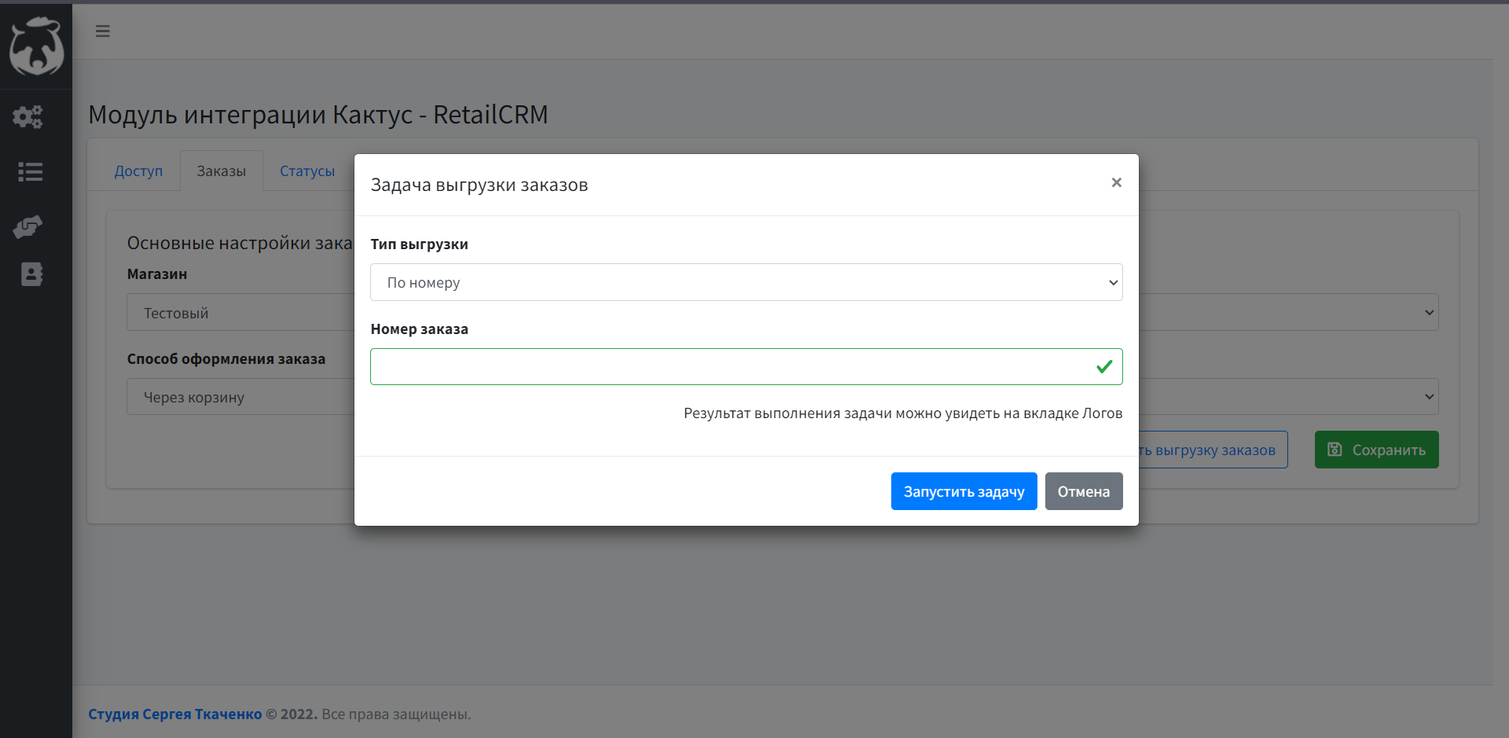Click the Запустить задачу button

click(x=964, y=491)
